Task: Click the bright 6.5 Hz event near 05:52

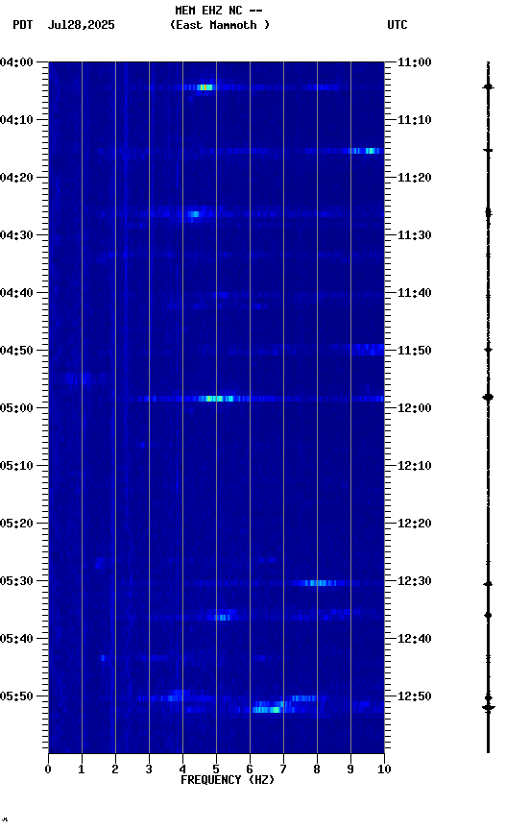Action: click(266, 710)
